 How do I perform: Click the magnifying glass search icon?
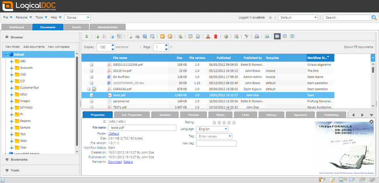point(374,18)
